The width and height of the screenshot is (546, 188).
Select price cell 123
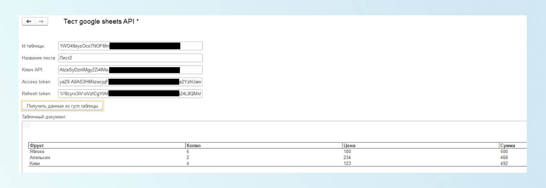[421, 163]
